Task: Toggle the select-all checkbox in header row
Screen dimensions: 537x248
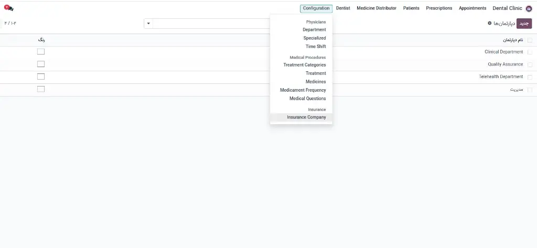Action: pyautogui.click(x=530, y=40)
